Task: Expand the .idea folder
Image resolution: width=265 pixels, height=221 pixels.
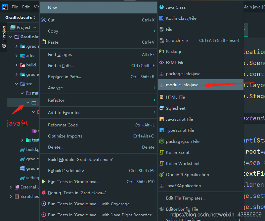Action: [16, 56]
